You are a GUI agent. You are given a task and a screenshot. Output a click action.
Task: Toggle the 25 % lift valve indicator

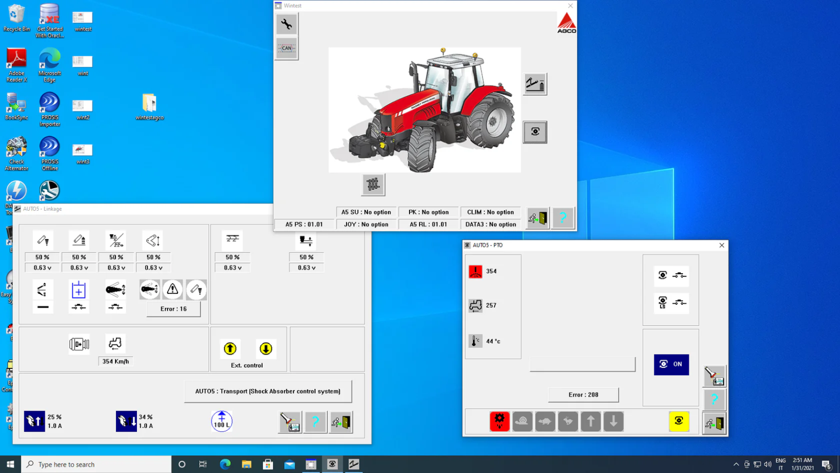click(35, 421)
